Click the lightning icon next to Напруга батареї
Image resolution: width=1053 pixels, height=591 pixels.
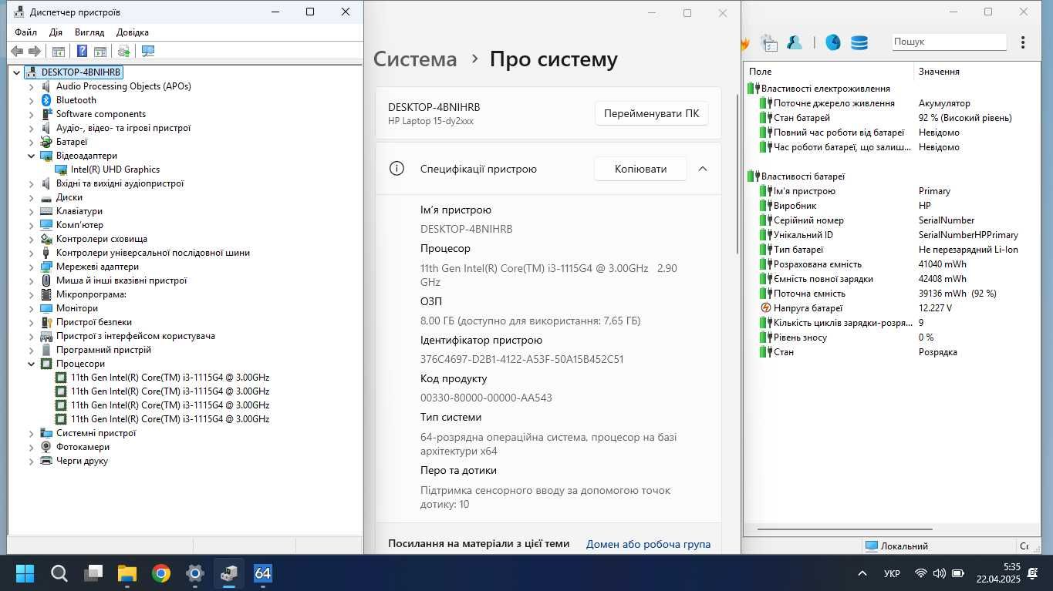766,307
